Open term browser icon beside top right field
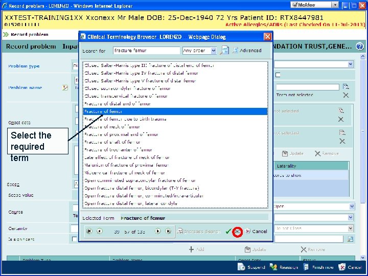The width and height of the screenshot is (368, 276). click(x=346, y=86)
